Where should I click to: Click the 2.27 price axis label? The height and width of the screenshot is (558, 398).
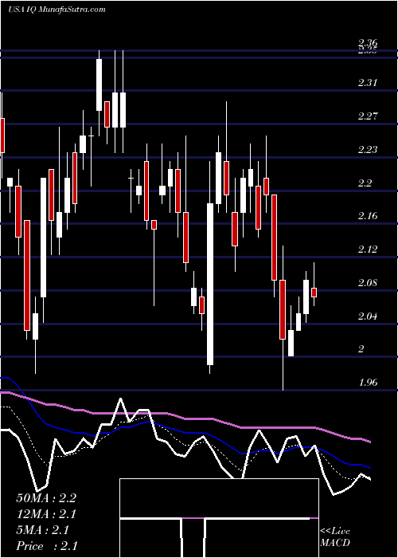(367, 116)
